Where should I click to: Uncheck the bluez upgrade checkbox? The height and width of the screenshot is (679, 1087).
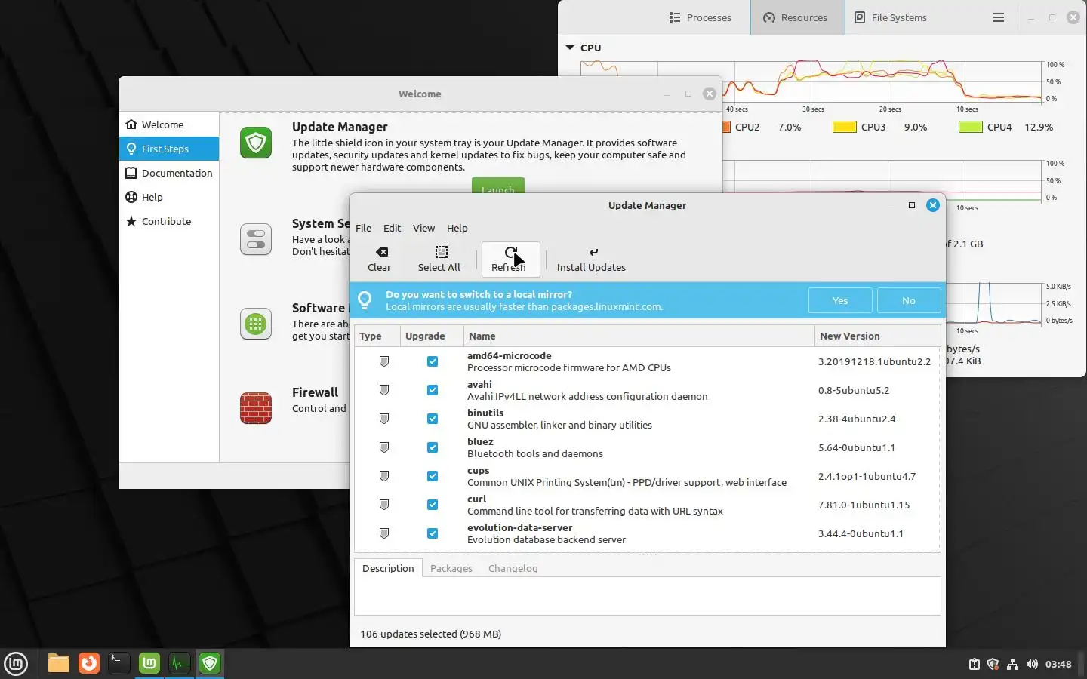(x=433, y=447)
